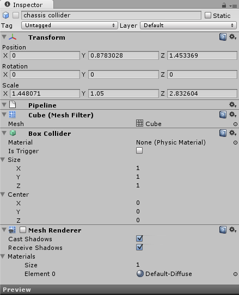Collapse the Cube Mesh Filter foldout
The image size is (239, 295).
pos(4,115)
